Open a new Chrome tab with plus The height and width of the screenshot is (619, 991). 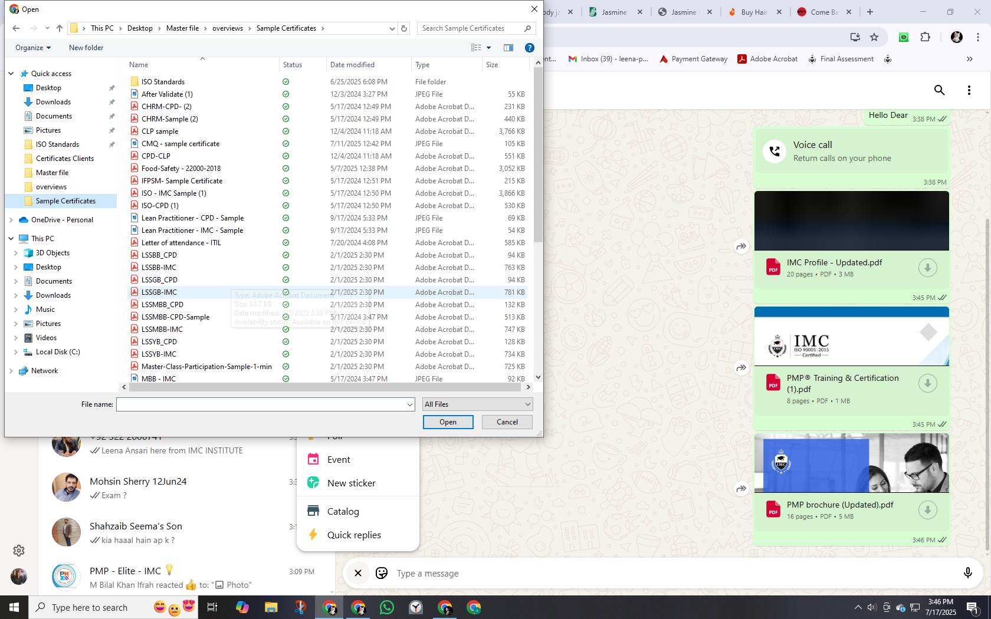pos(869,12)
